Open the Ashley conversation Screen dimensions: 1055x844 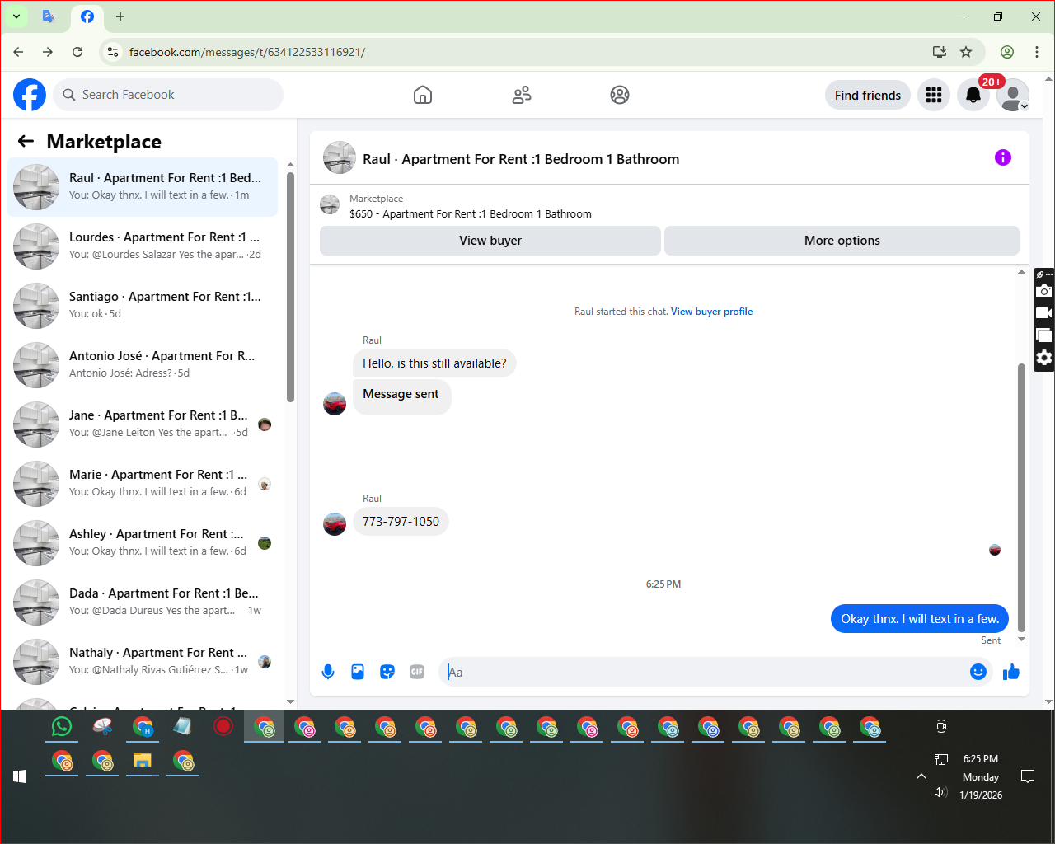click(143, 543)
